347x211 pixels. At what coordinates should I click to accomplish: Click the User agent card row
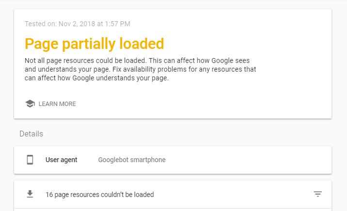[x=173, y=160]
